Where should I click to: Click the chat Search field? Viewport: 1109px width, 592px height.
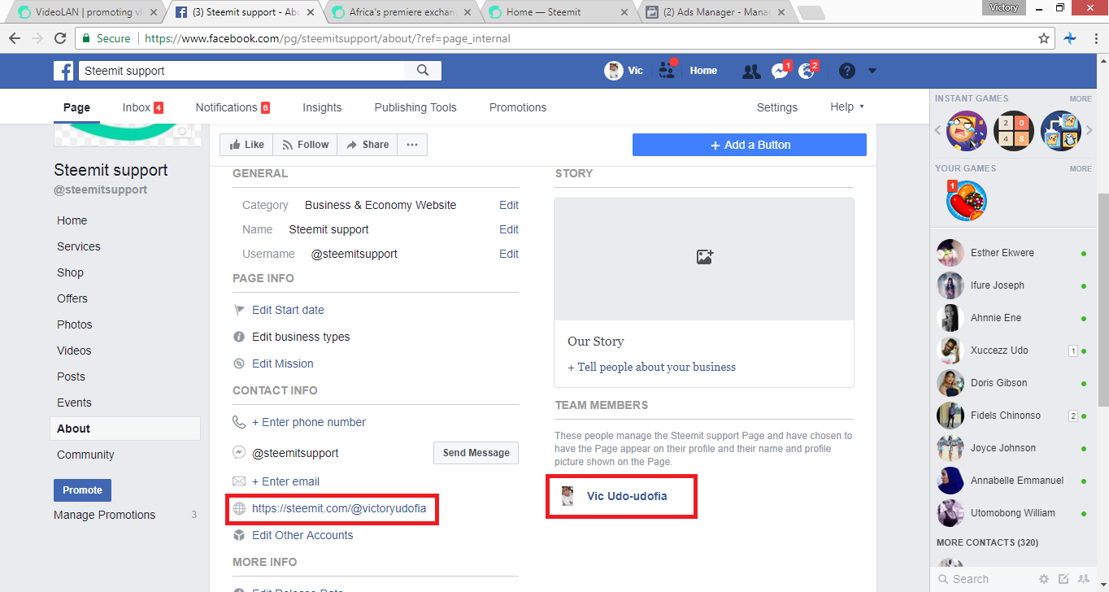(983, 579)
